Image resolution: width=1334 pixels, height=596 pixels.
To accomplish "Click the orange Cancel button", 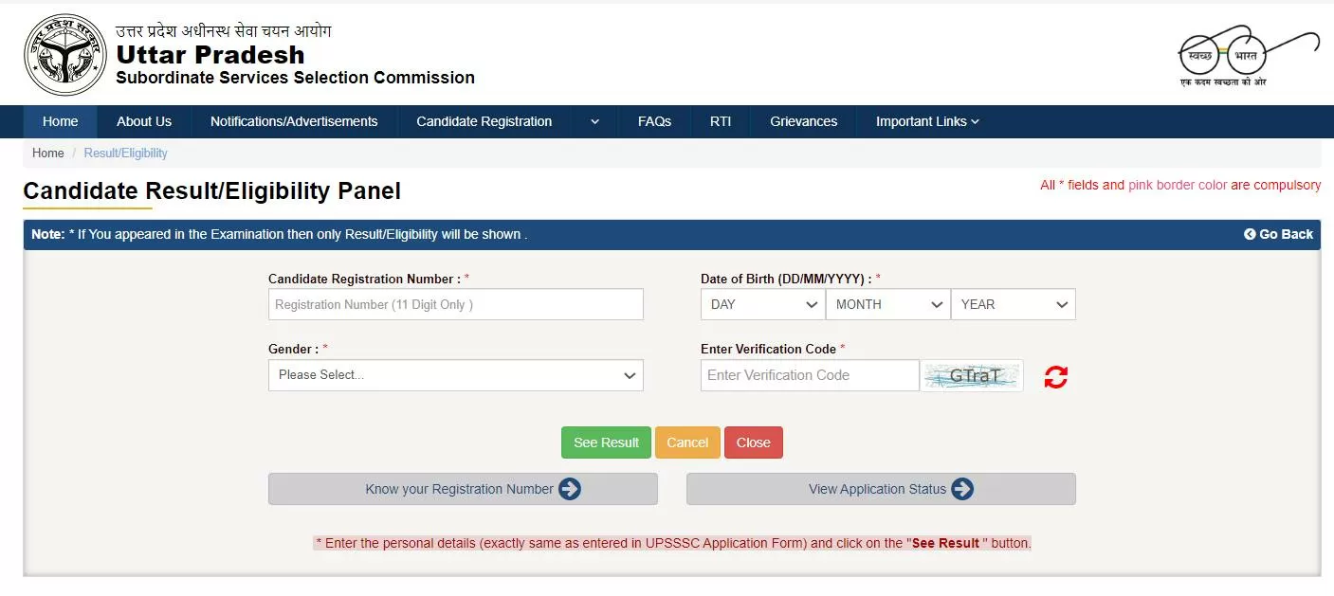I will pos(687,442).
